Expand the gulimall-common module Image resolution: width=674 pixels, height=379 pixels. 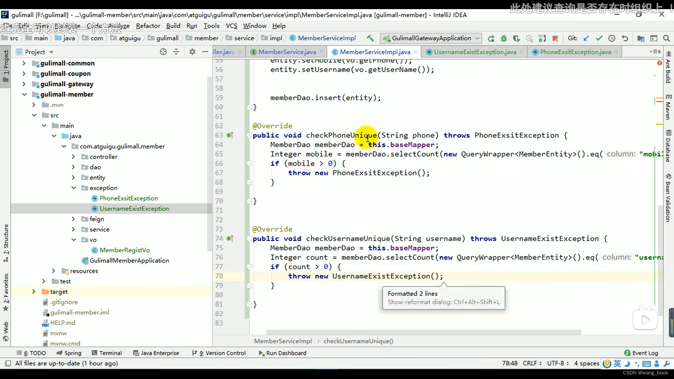tap(24, 63)
